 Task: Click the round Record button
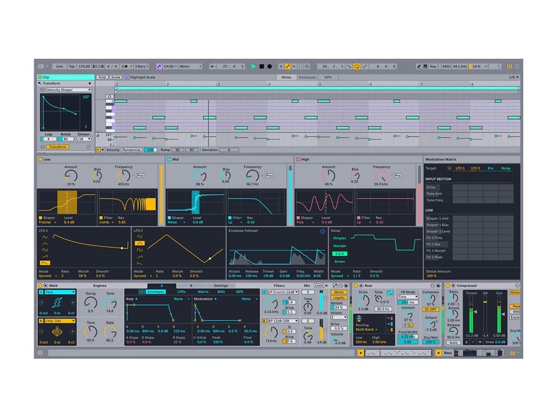[x=269, y=66]
